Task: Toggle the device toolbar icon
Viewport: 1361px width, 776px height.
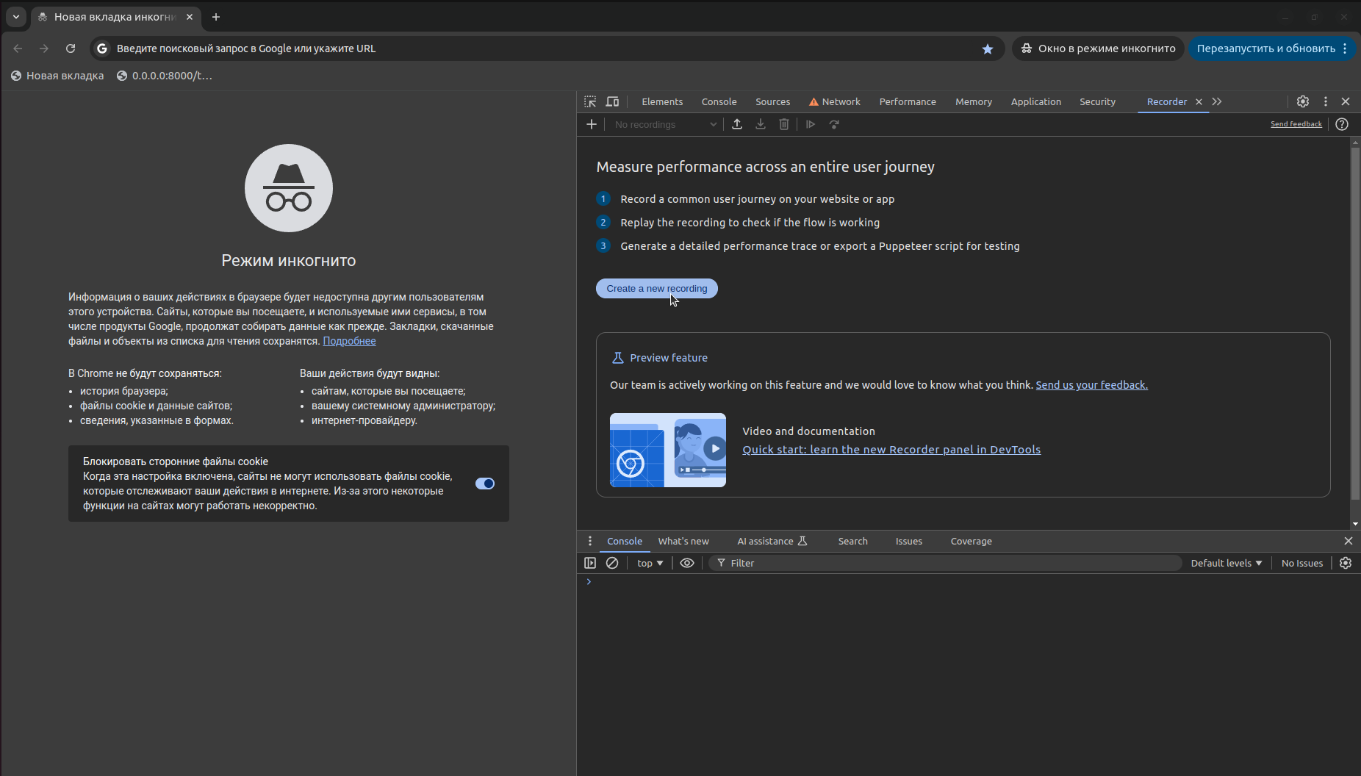Action: [612, 101]
